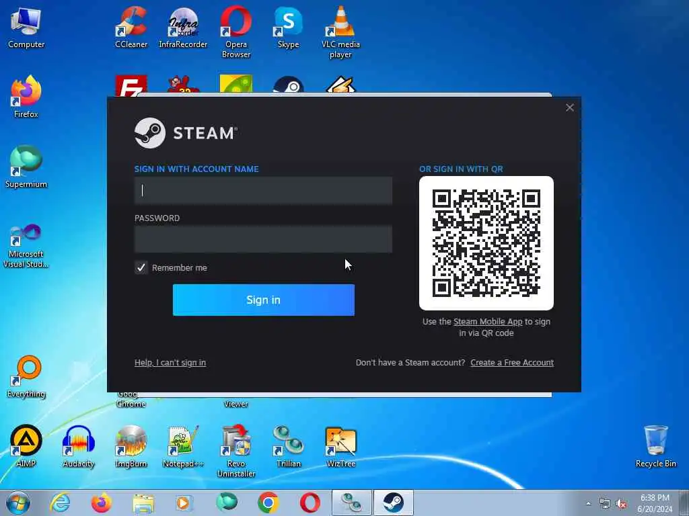Open Windows Explorer folder from taskbar
The height and width of the screenshot is (516, 689).
pyautogui.click(x=143, y=503)
